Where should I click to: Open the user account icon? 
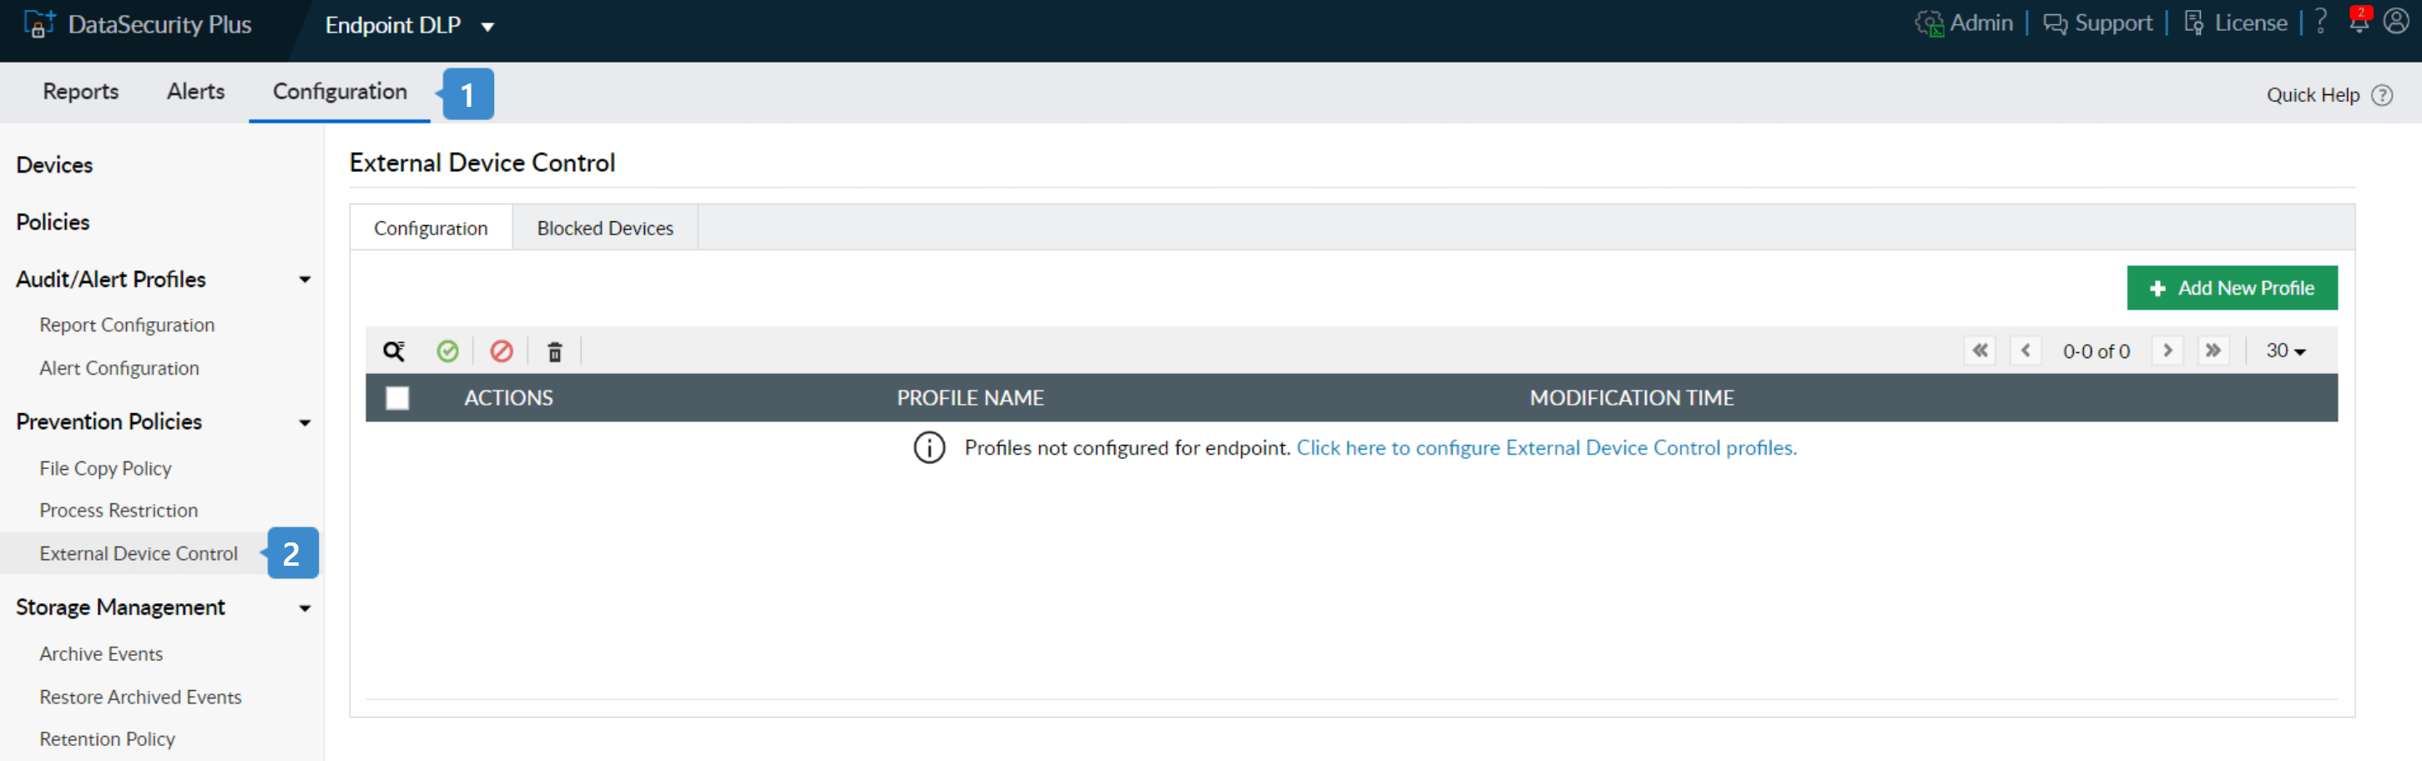(x=2395, y=23)
